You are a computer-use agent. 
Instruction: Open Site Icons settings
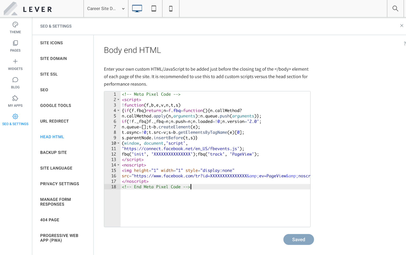point(52,43)
